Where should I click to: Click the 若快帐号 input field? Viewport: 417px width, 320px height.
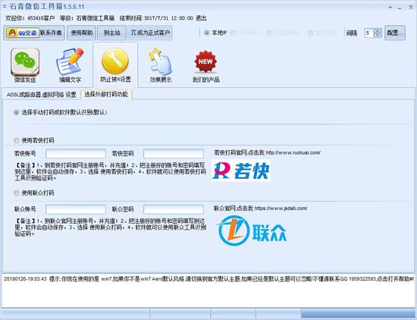pos(76,153)
